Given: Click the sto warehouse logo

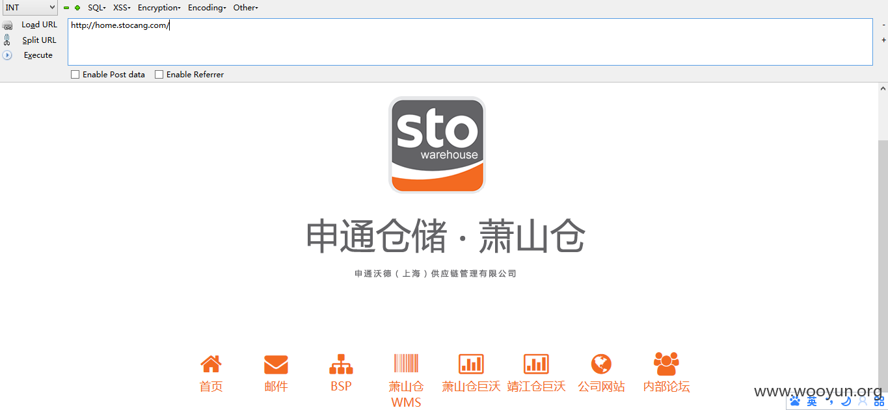Looking at the screenshot, I should (437, 145).
